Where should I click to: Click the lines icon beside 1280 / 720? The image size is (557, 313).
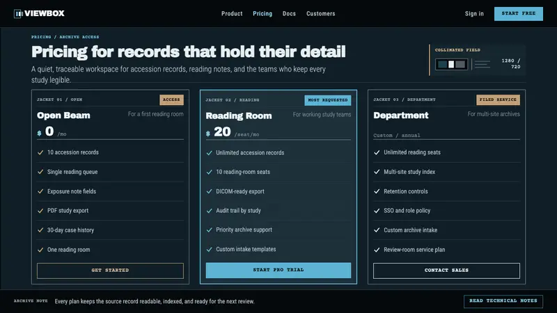(482, 64)
